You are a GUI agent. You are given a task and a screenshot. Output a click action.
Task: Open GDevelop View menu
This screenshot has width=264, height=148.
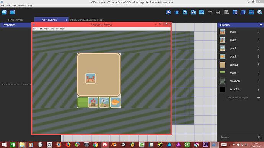(14, 6)
